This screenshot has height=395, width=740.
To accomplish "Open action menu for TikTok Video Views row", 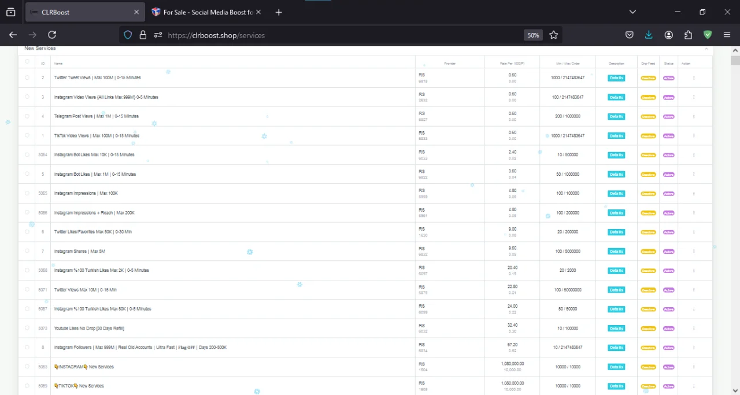I will point(694,135).
